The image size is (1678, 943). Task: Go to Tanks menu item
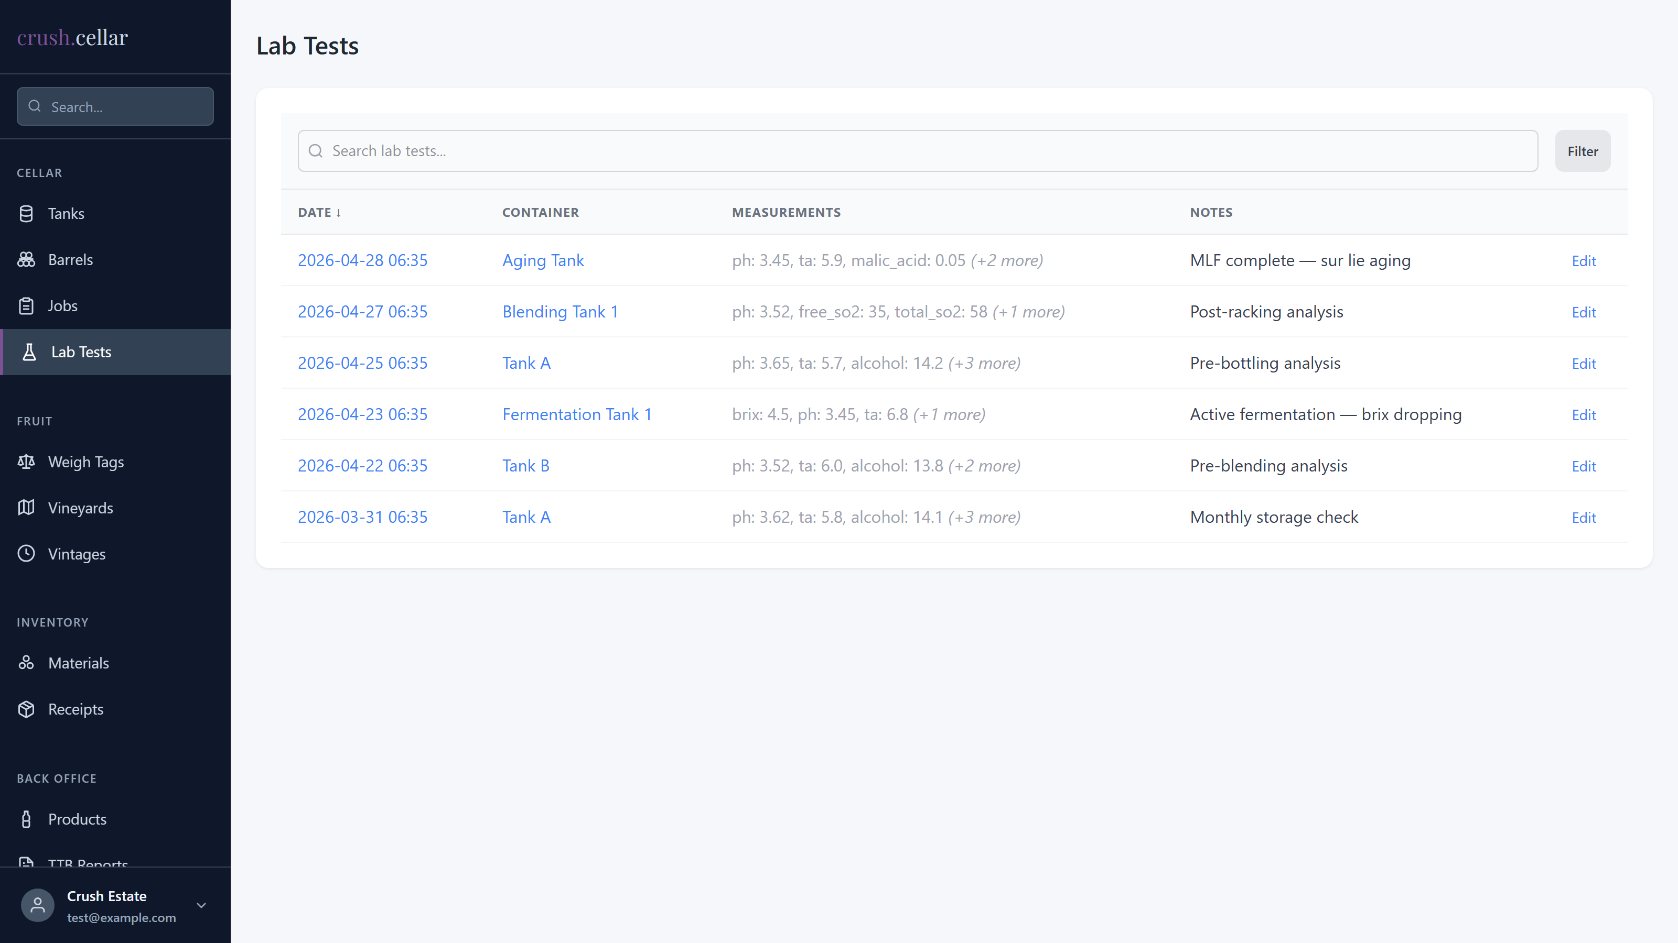[x=115, y=213]
